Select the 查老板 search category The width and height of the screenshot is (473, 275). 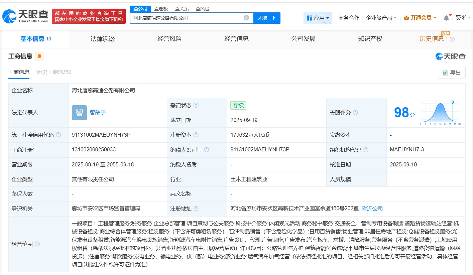click(x=160, y=9)
